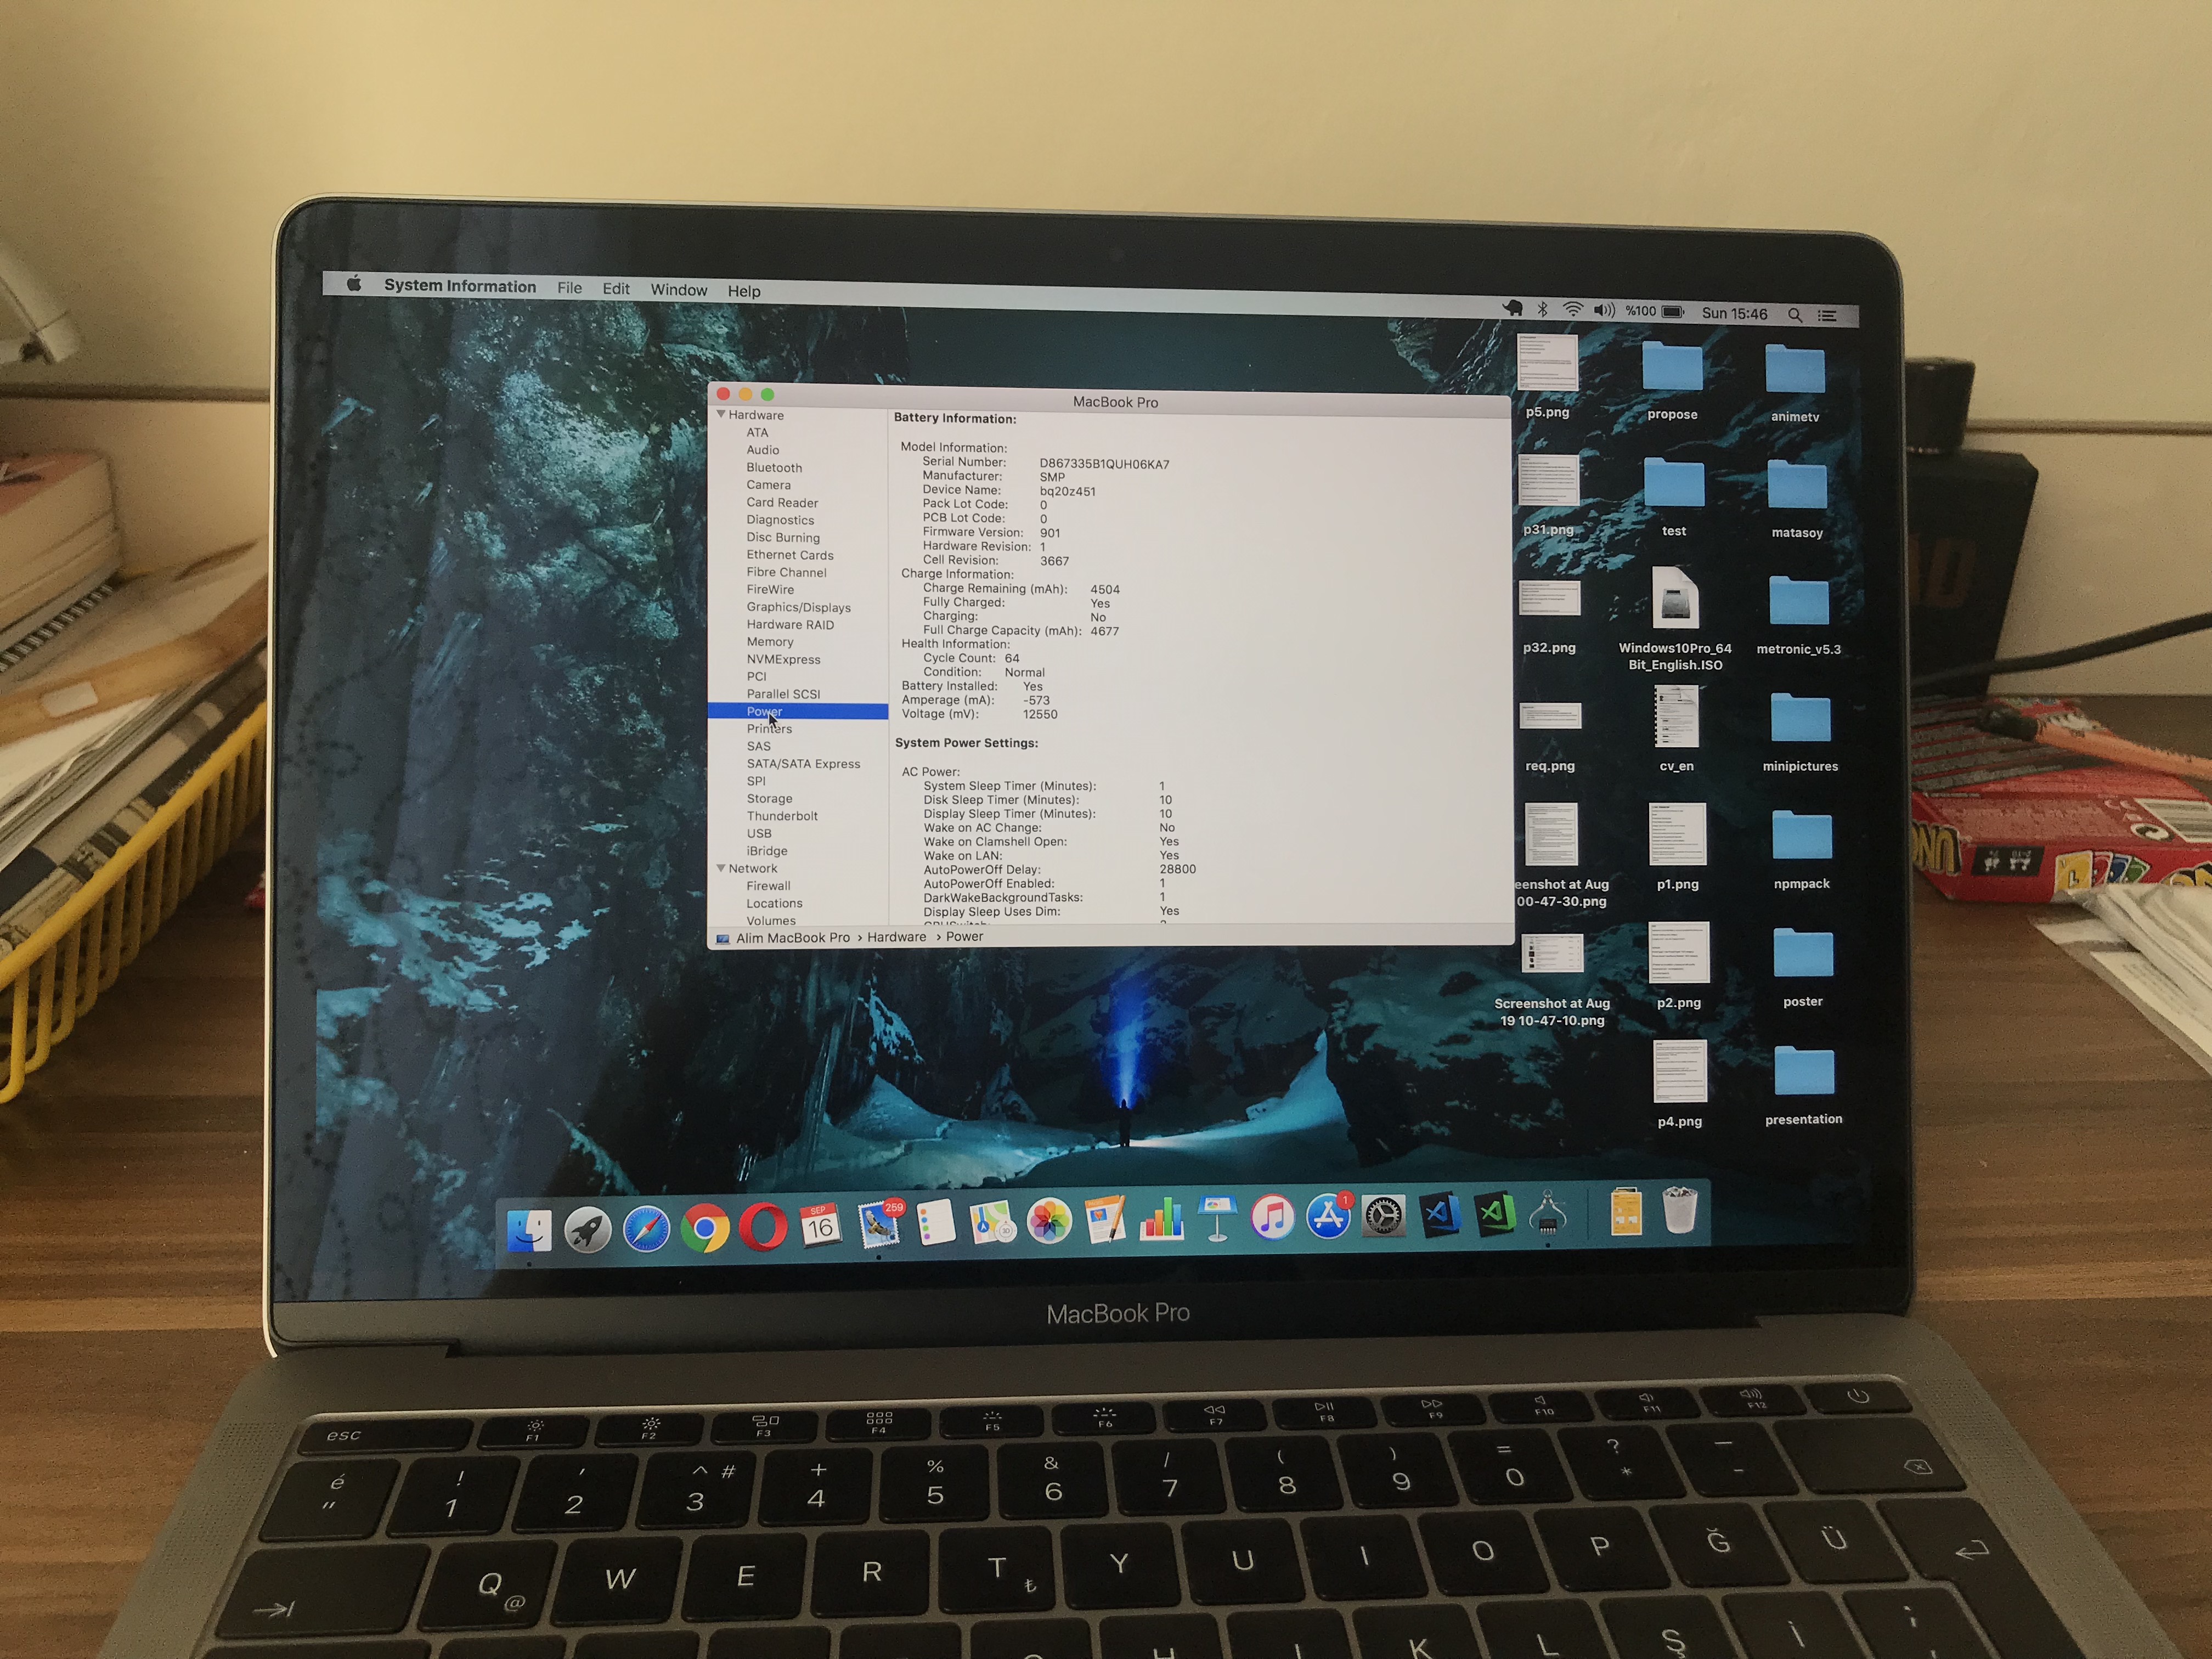Open Google Chrome from the Dock

point(705,1227)
